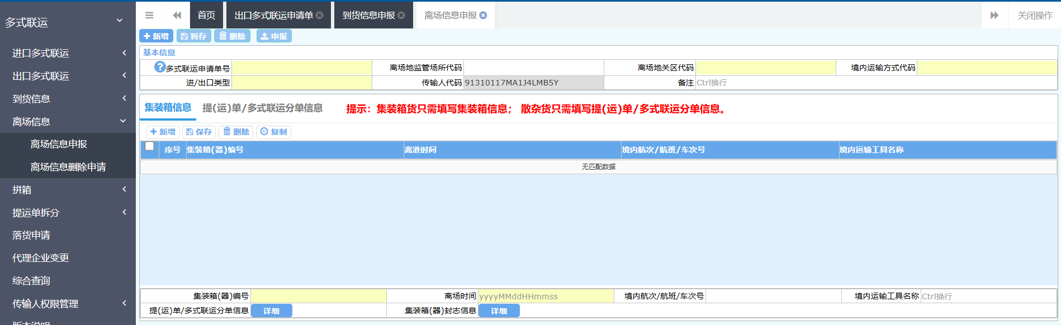Open 离场信息申报 in the sidebar
The height and width of the screenshot is (325, 1061).
click(x=68, y=144)
